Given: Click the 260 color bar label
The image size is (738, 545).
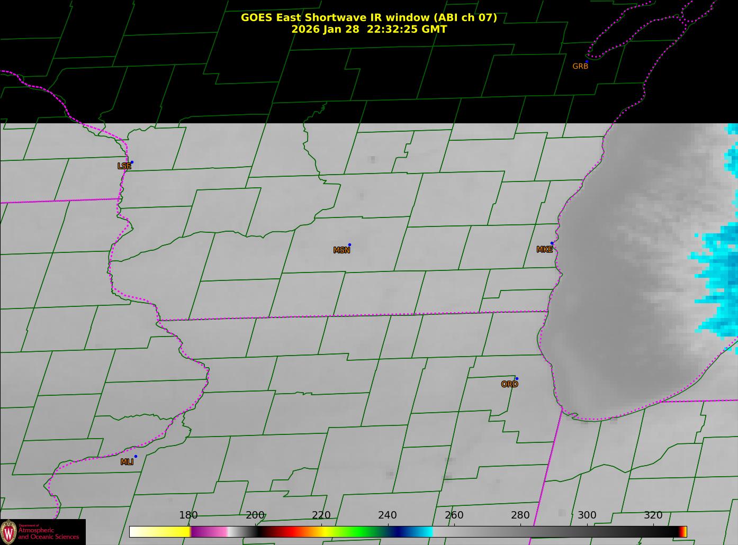Looking at the screenshot, I should 454,515.
